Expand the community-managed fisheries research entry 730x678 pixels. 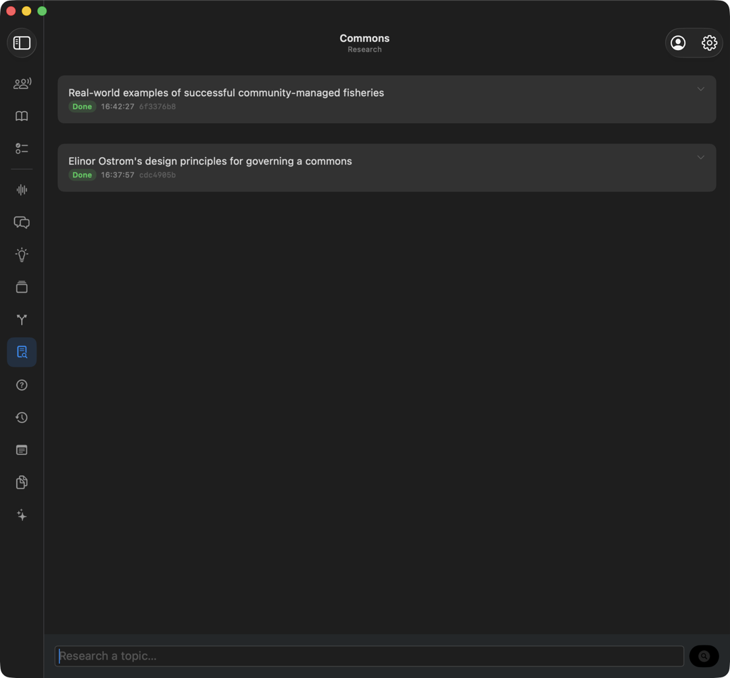[x=701, y=89]
